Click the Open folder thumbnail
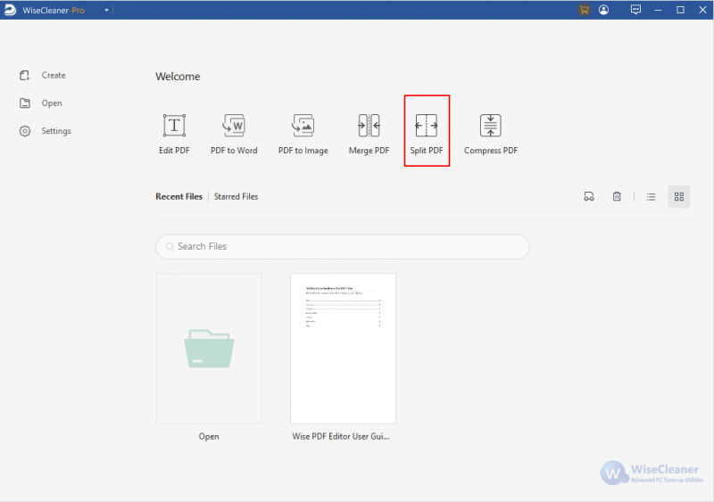This screenshot has height=502, width=714. (209, 349)
